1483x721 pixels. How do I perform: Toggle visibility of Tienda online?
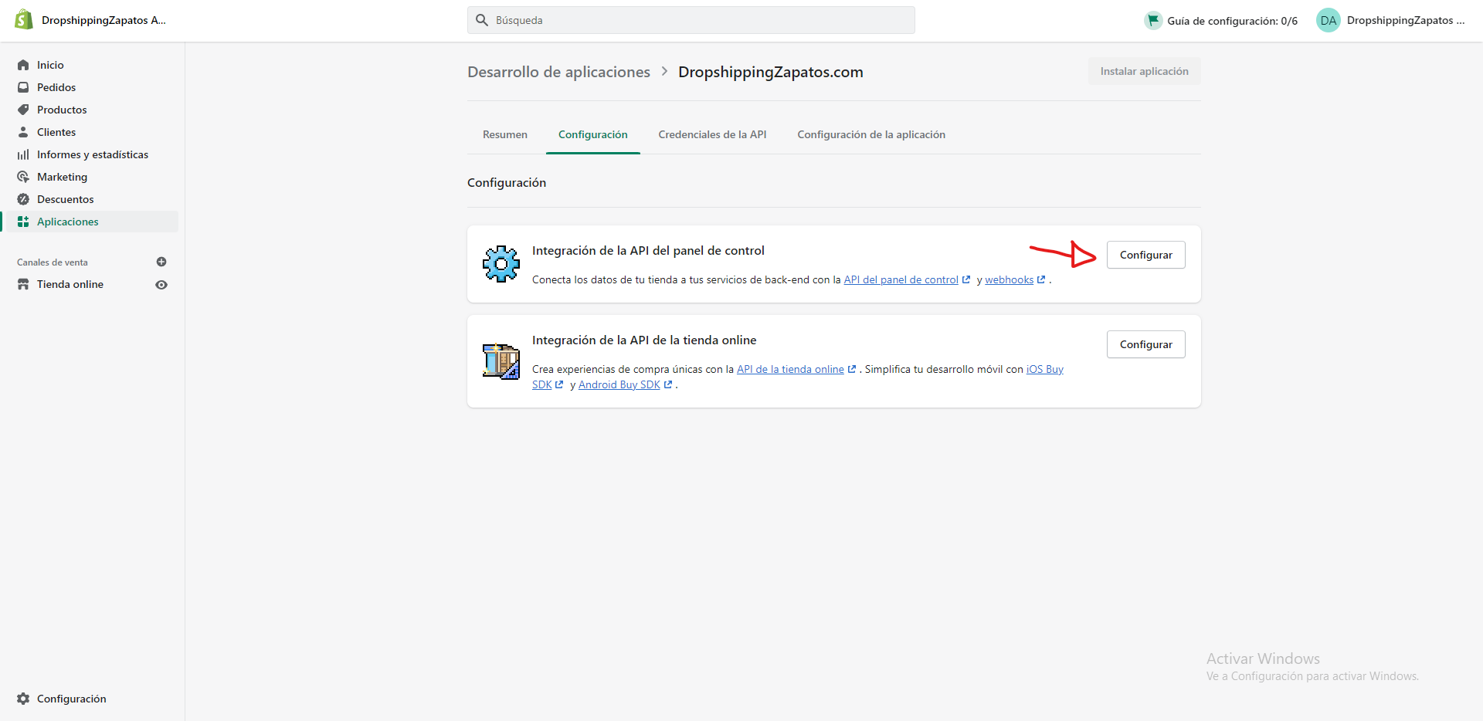[161, 284]
